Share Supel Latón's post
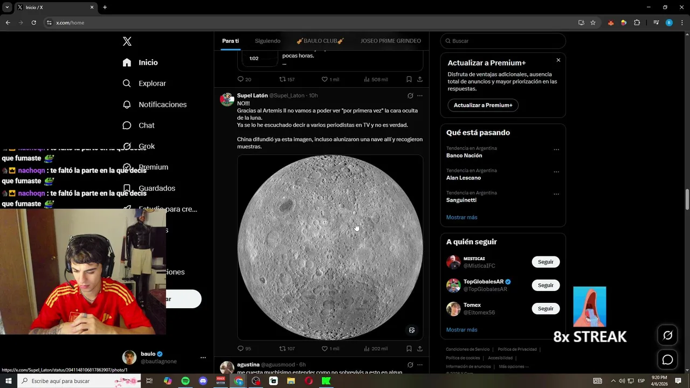The image size is (690, 388). (420, 349)
